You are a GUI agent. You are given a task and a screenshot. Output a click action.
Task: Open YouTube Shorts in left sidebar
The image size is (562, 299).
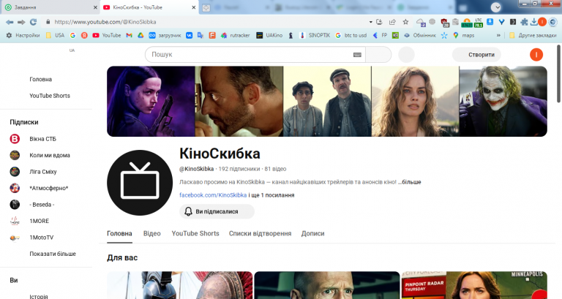tap(50, 96)
